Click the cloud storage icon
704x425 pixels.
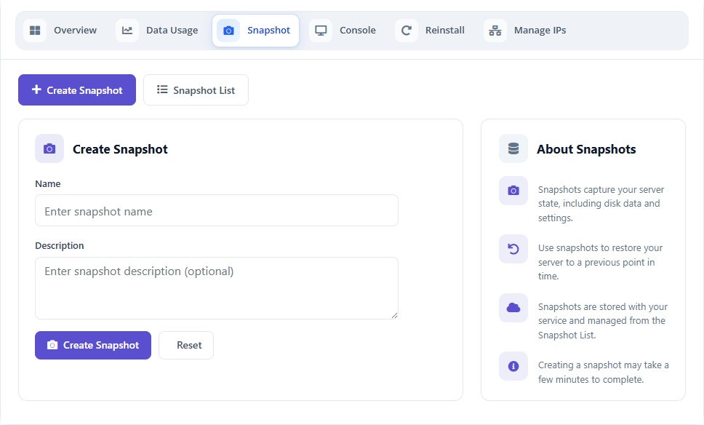(x=513, y=308)
